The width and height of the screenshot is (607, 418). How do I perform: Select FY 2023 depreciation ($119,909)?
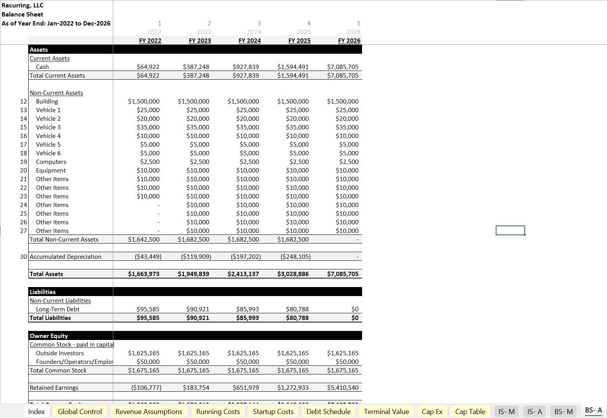pyautogui.click(x=196, y=256)
